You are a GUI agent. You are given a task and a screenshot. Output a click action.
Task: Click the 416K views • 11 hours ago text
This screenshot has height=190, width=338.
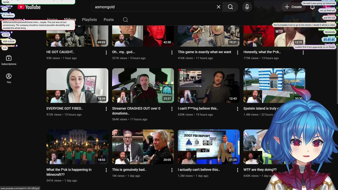pyautogui.click(x=195, y=58)
